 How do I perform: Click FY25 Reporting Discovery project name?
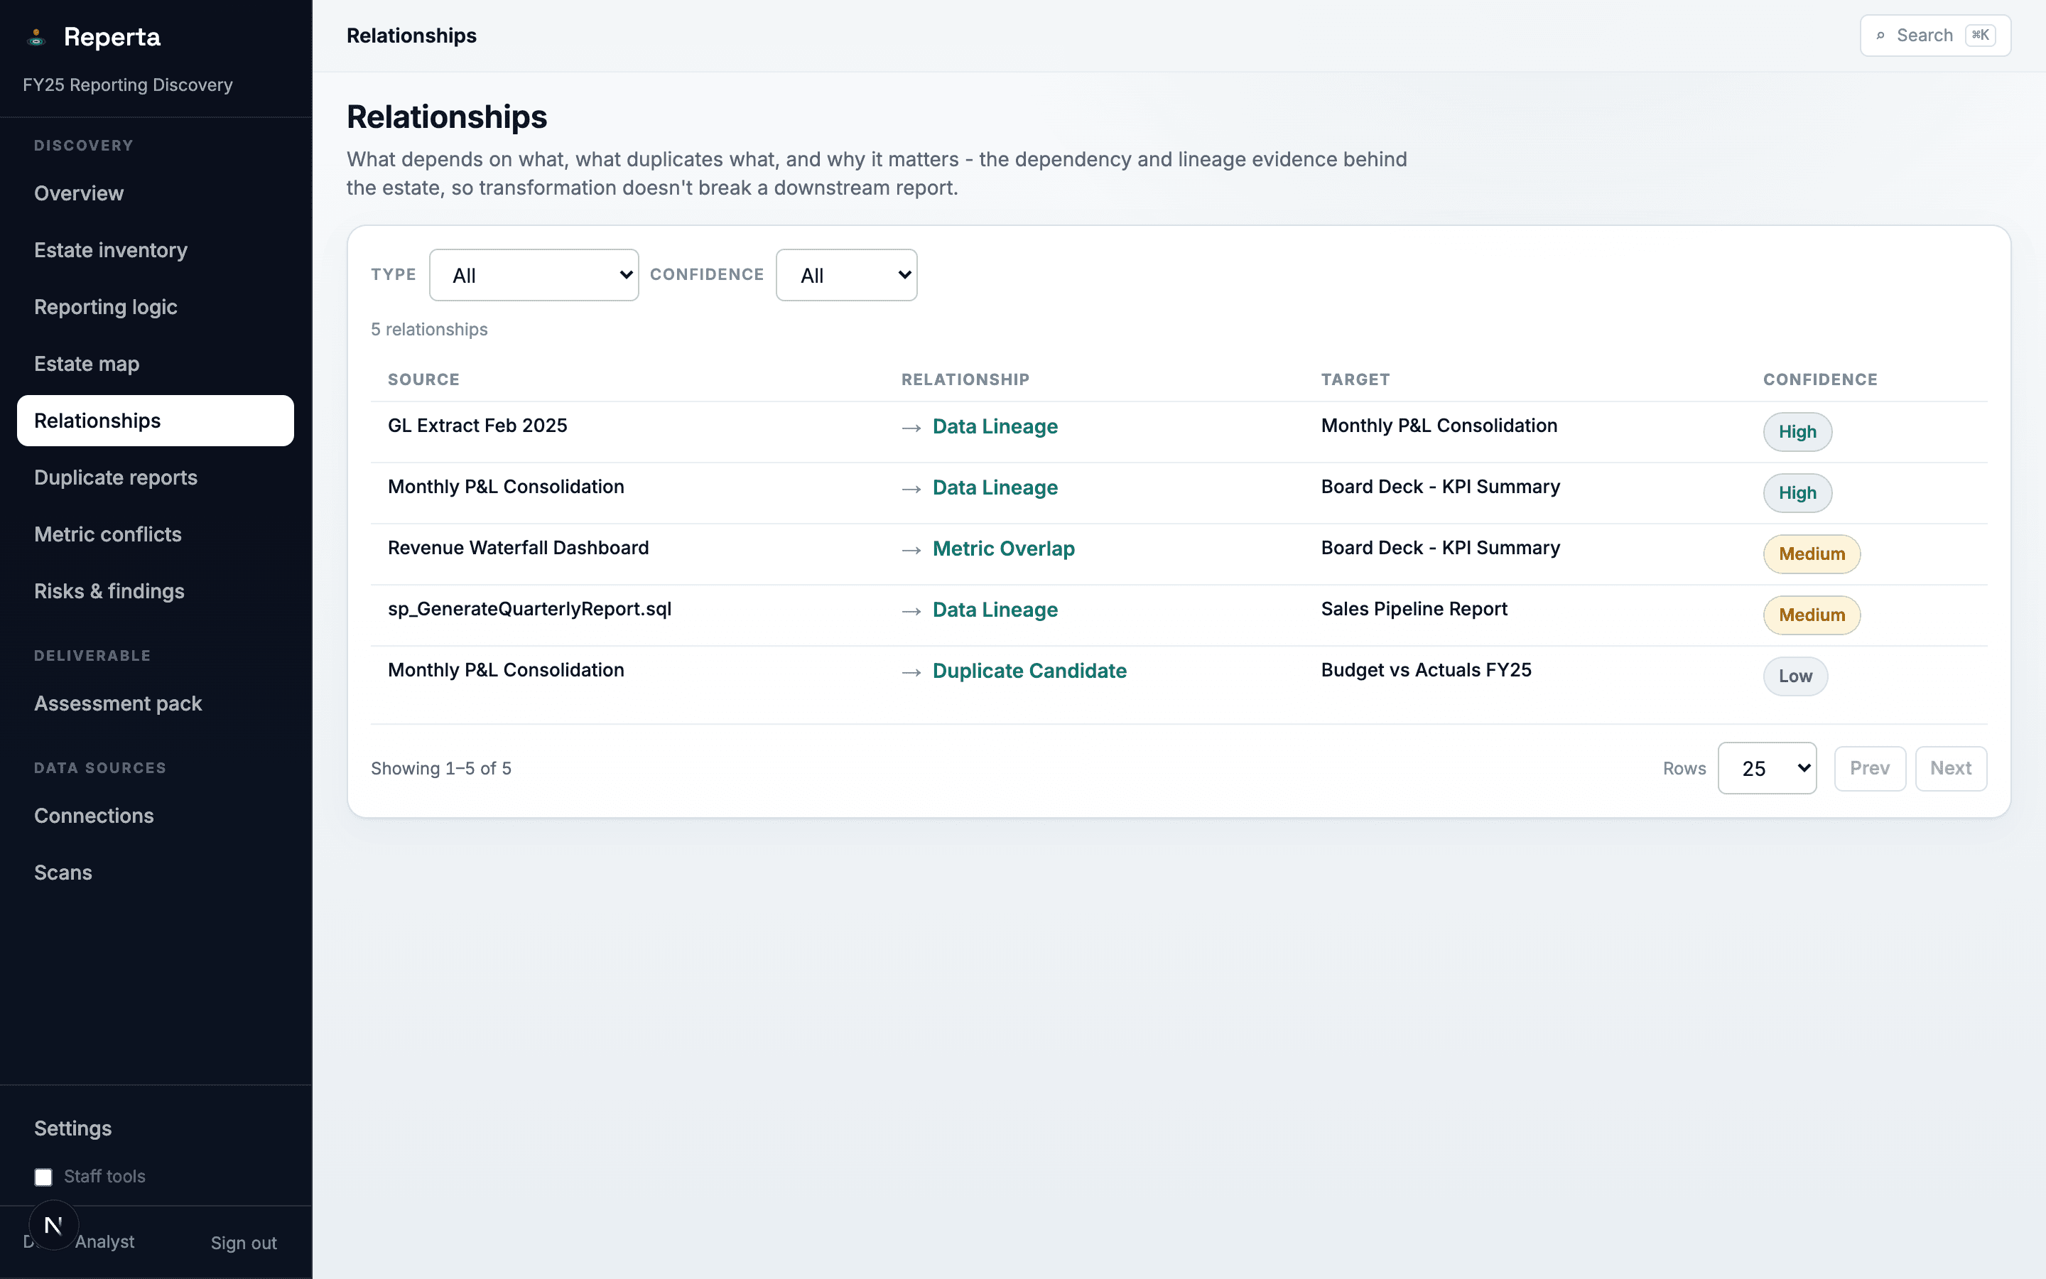coord(128,85)
